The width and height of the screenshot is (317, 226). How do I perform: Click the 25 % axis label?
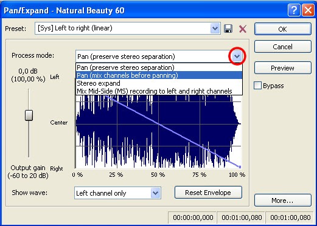116,174
